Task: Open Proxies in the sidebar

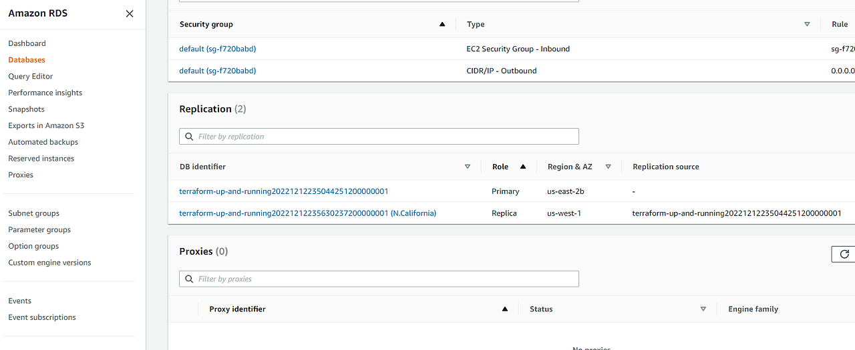Action: tap(21, 175)
